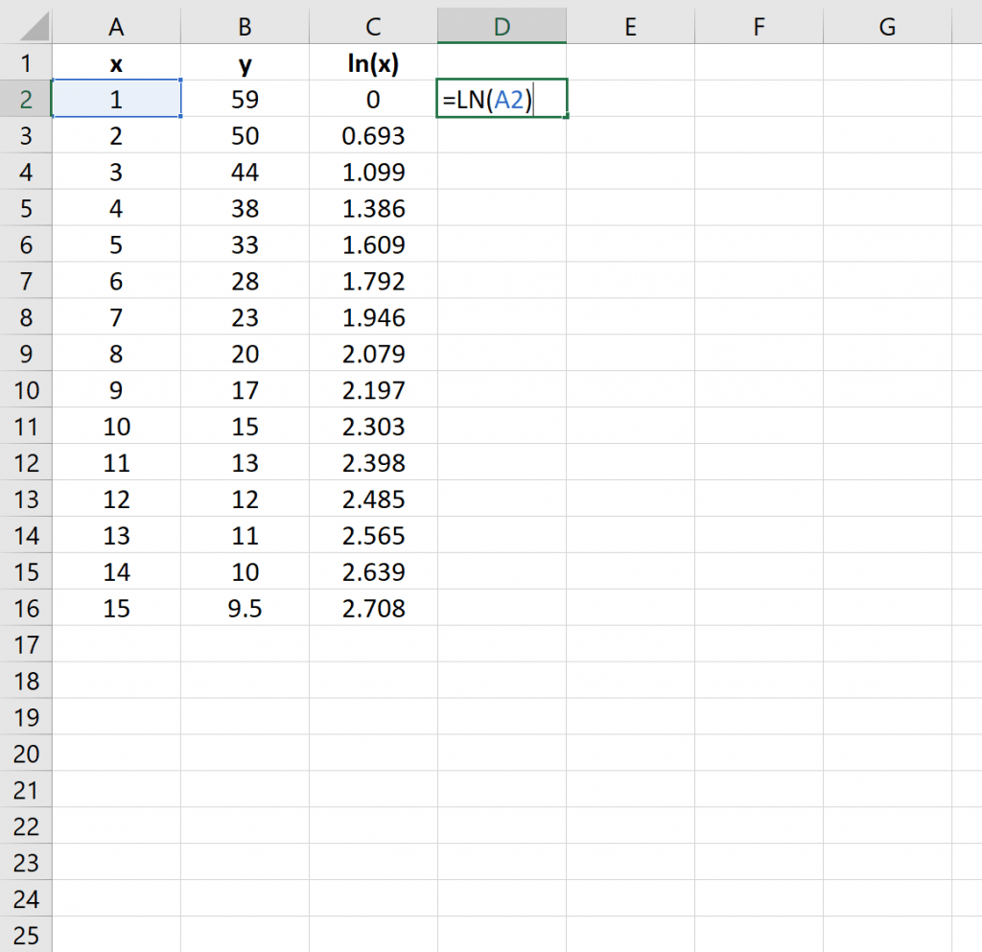Select row 2 header

(x=27, y=99)
